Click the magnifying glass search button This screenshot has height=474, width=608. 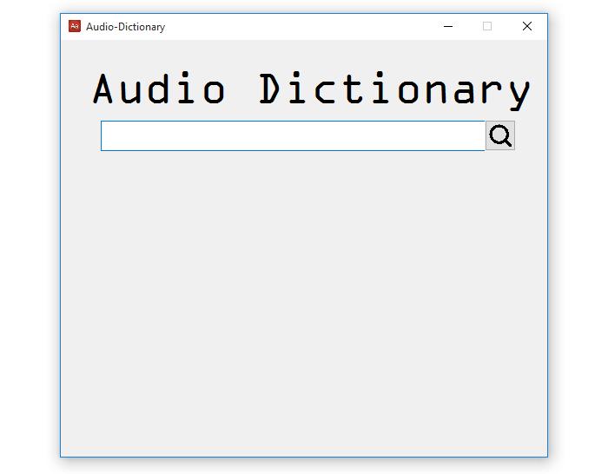click(499, 135)
